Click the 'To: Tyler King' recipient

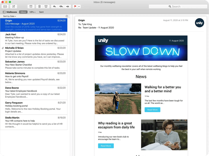[x=85, y=24]
